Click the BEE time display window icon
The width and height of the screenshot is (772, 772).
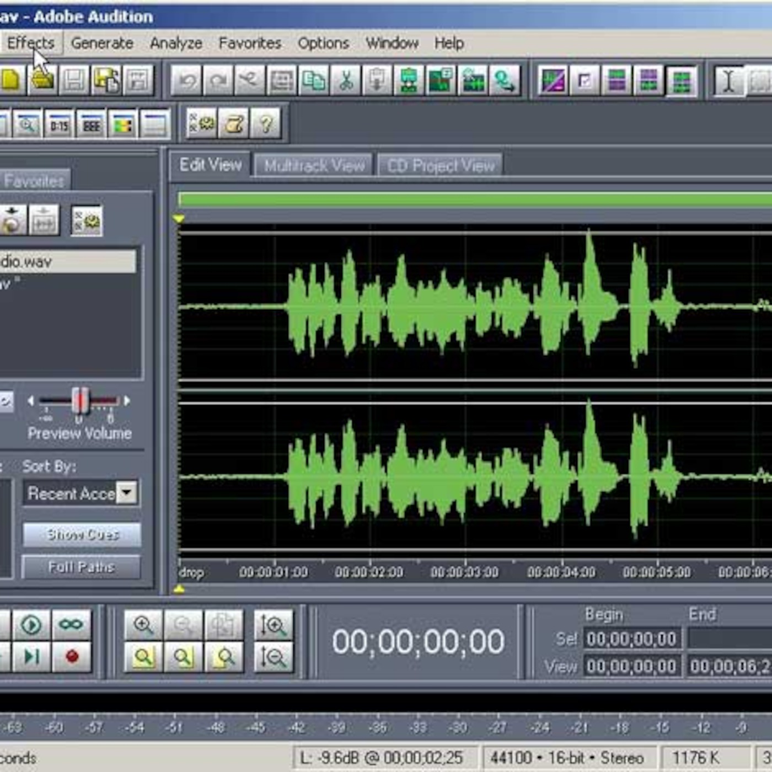(92, 125)
